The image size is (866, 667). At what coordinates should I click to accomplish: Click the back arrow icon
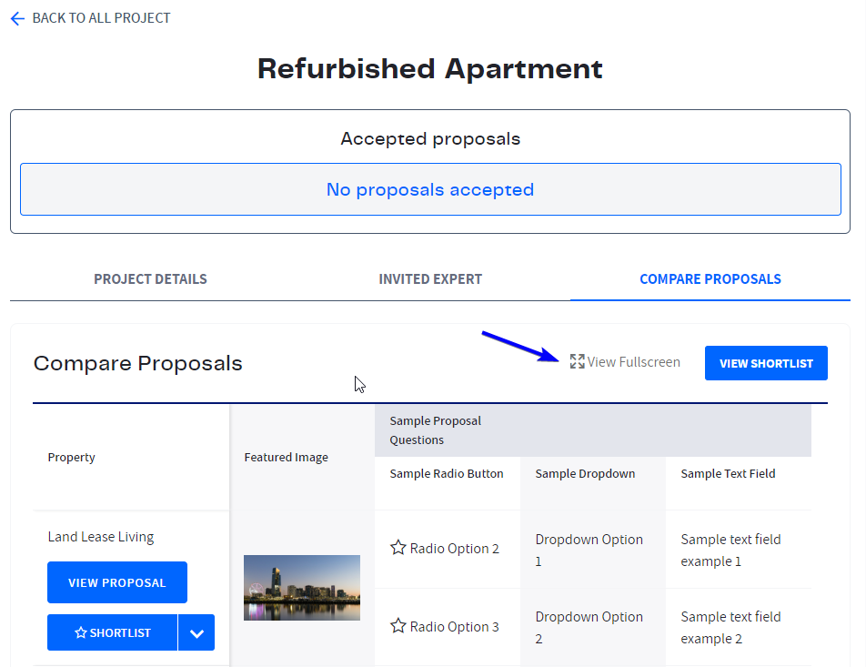click(x=17, y=18)
